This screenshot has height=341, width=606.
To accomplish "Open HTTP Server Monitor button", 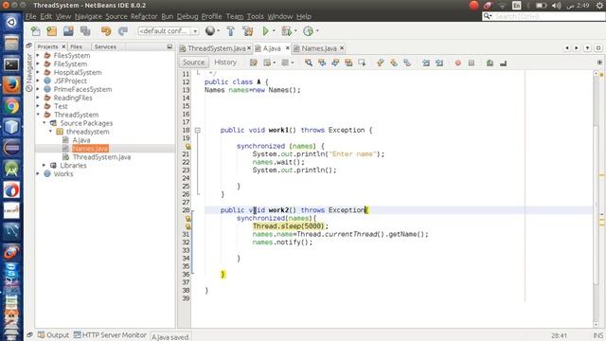I will [x=110, y=334].
